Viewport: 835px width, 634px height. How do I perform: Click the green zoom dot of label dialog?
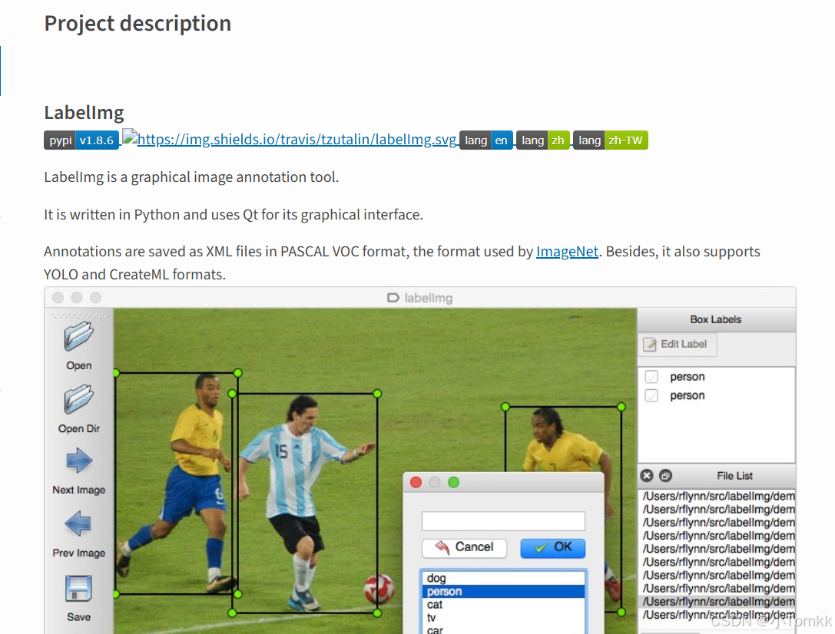(454, 483)
